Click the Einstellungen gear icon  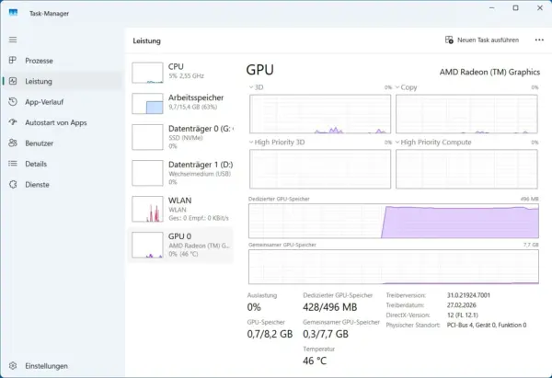tap(13, 366)
